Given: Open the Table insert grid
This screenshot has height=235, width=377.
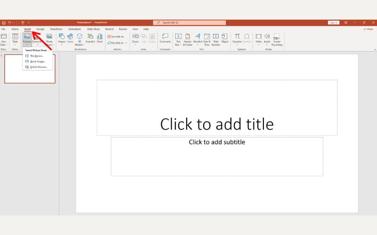Looking at the screenshot, I should (15, 39).
